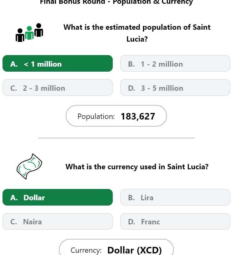Viewport: 233px width, 255px height.
Task: Click the horizontal divider between questions
Action: 116,138
